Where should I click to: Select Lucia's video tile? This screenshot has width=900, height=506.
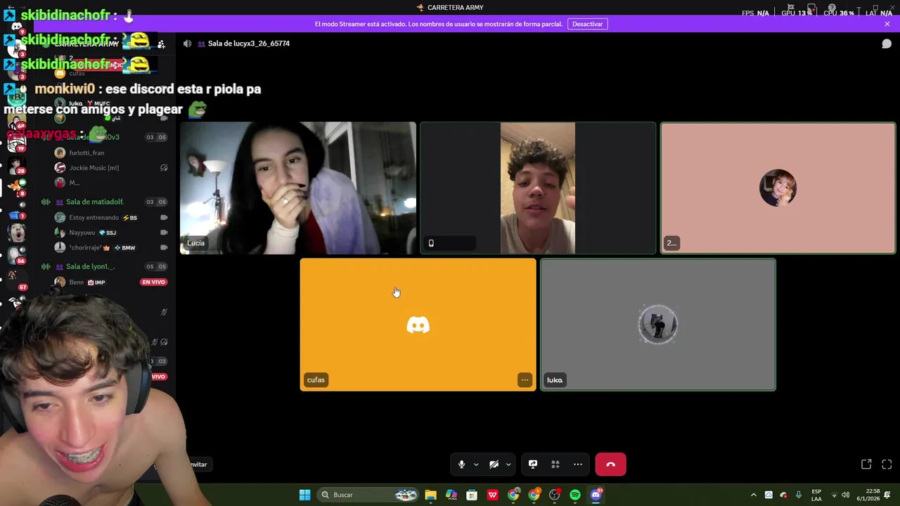tap(298, 188)
